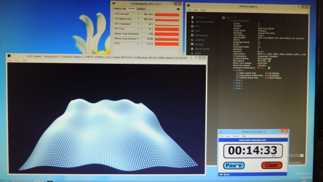Click GPU-Z screenshot camera icon
323x182 pixels.
point(178,9)
